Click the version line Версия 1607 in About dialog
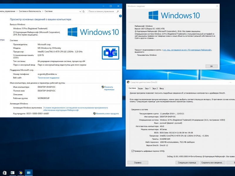235x176 pixels. click(150, 28)
